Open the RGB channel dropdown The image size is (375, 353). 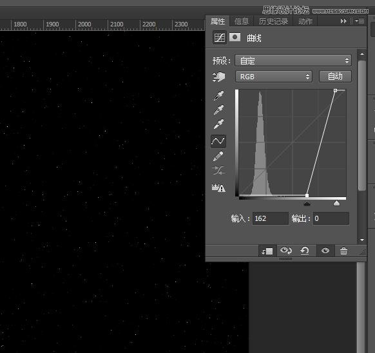click(x=274, y=77)
